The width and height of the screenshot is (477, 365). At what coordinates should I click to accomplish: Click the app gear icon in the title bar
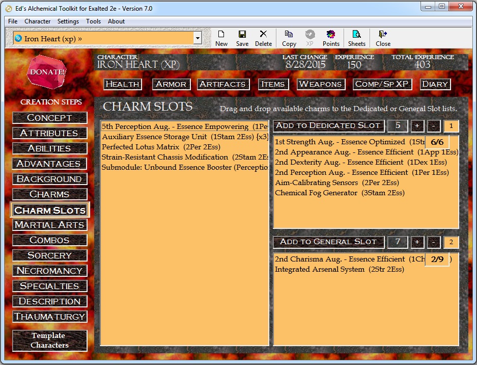click(x=9, y=9)
